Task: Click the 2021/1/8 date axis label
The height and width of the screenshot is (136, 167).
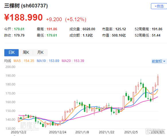Action: 82,132
